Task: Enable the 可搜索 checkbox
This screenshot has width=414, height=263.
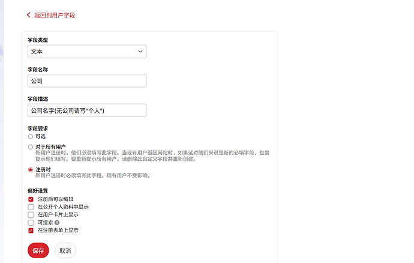Action: point(31,223)
